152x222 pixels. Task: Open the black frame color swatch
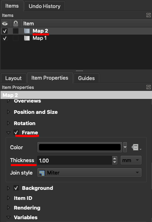click(x=80, y=147)
